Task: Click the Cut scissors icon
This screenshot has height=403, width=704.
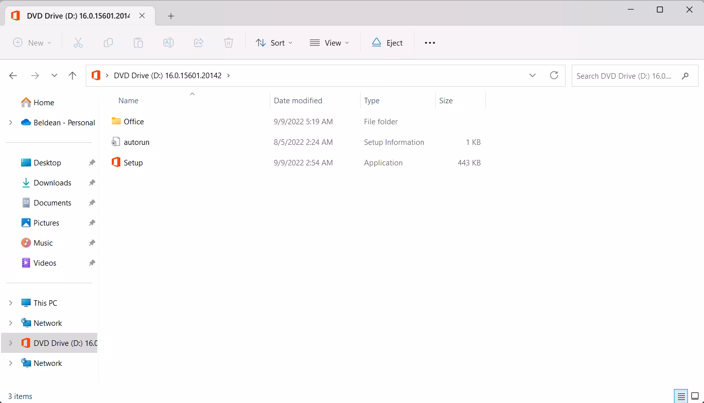Action: click(78, 43)
